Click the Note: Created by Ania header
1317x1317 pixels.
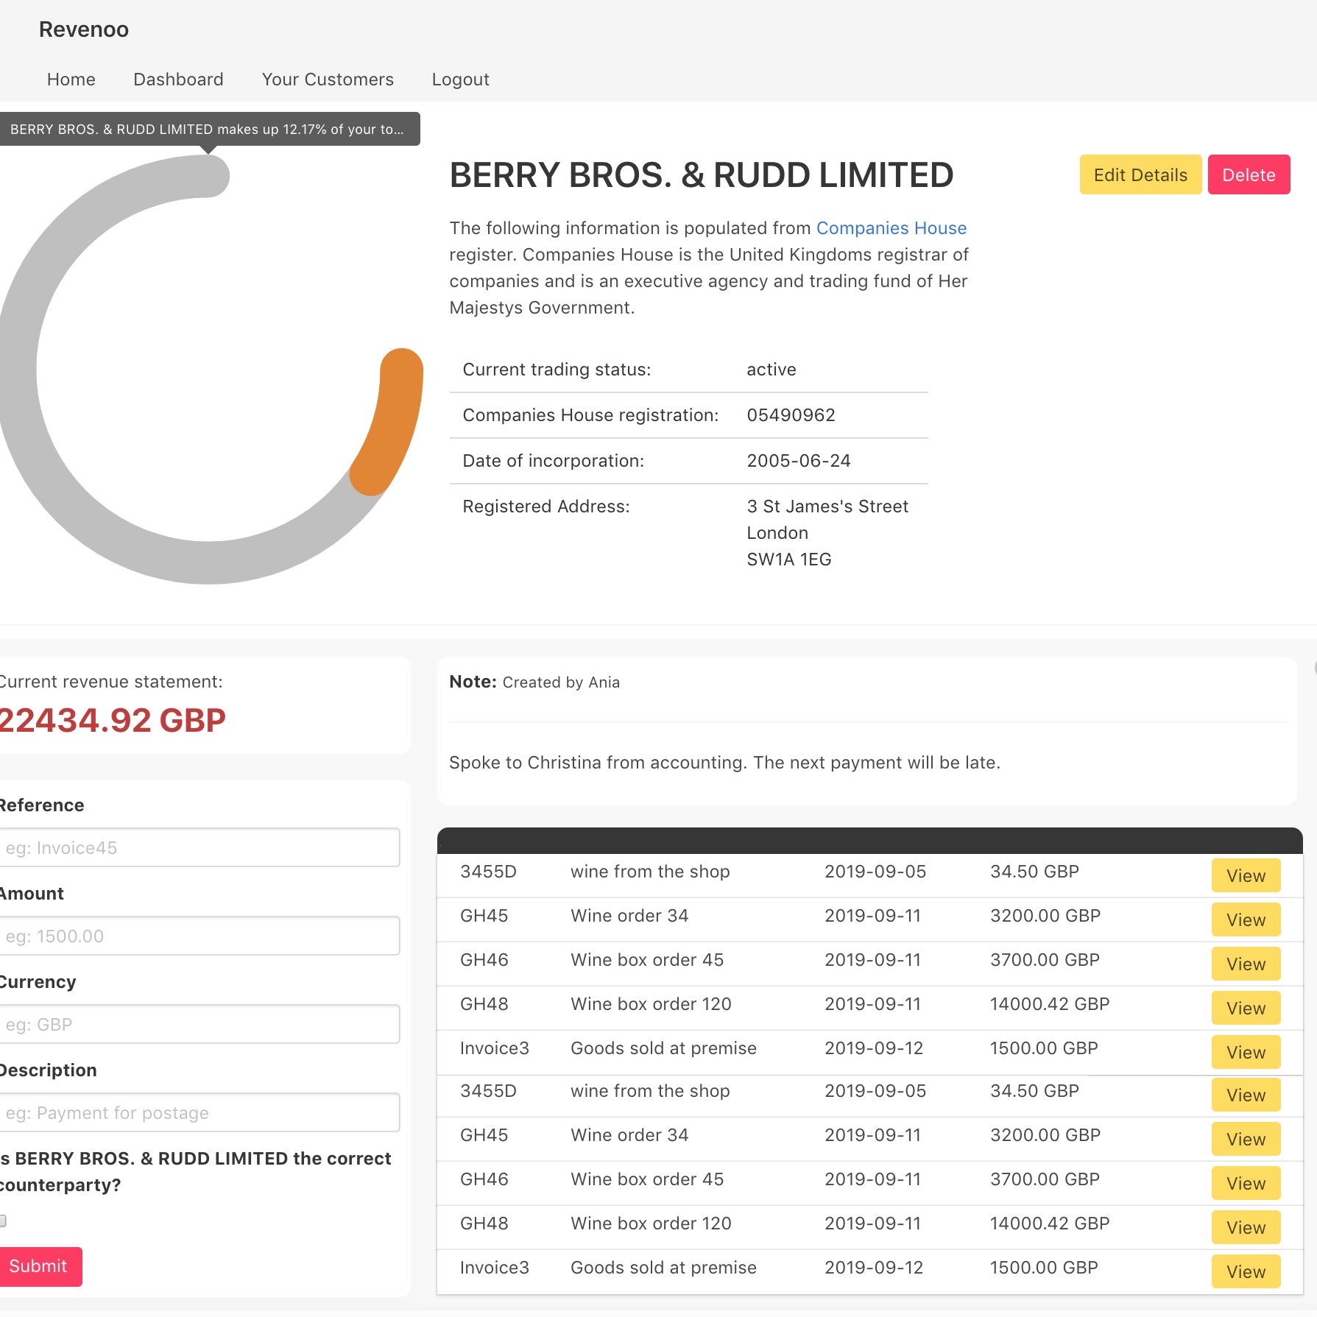pyautogui.click(x=534, y=682)
